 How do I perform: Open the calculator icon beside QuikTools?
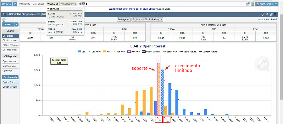252,4
